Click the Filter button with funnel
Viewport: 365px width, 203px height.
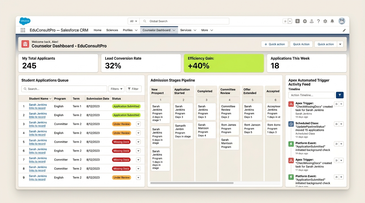click(134, 89)
